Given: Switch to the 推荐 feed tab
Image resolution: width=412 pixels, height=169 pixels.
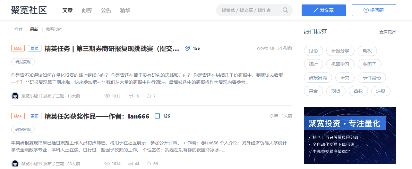Looking at the screenshot, I should tap(18, 29).
